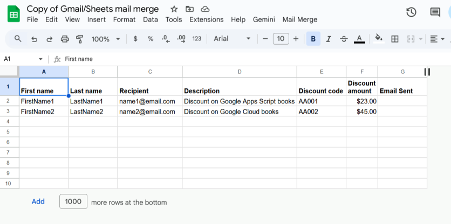Image resolution: width=451 pixels, height=224 pixels.
Task: Decrease font size with minus
Action: point(265,39)
